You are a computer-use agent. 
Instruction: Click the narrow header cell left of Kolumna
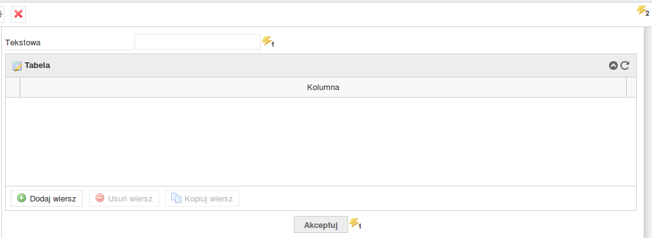(13, 88)
